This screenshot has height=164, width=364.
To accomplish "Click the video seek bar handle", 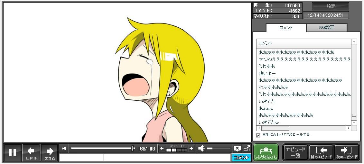I will (x=133, y=148).
